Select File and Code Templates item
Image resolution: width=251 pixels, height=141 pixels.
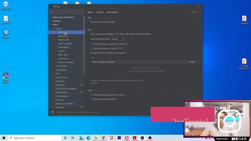point(65,89)
